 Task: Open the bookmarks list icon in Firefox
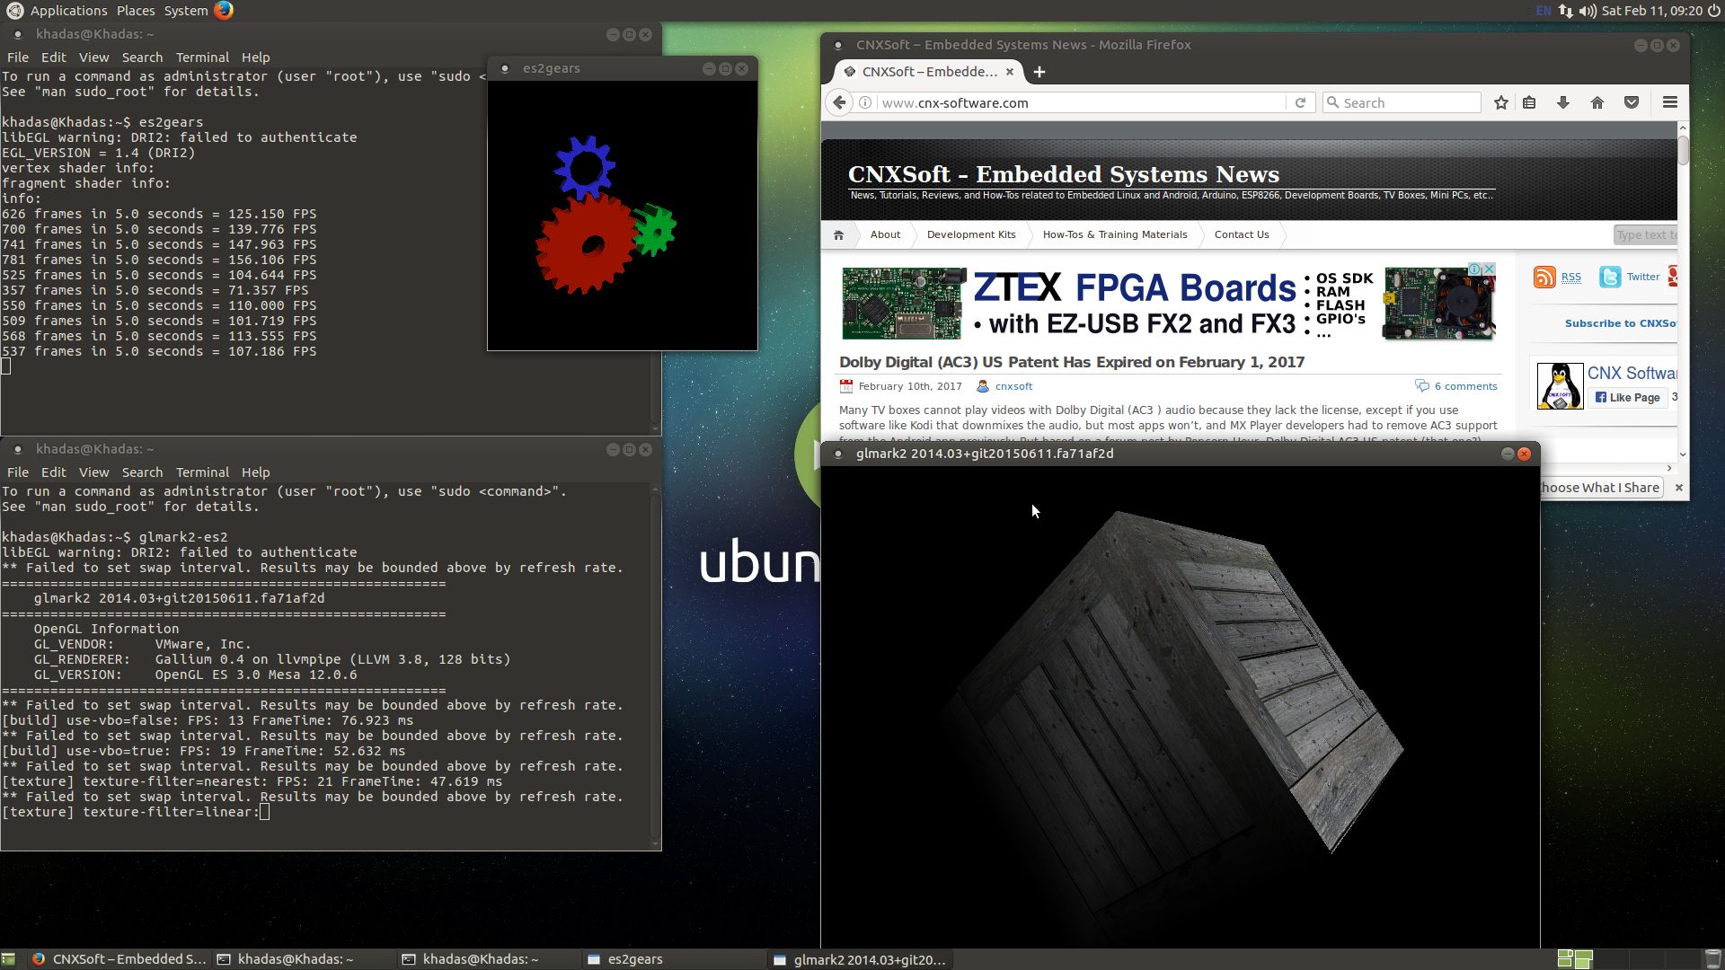1529,102
